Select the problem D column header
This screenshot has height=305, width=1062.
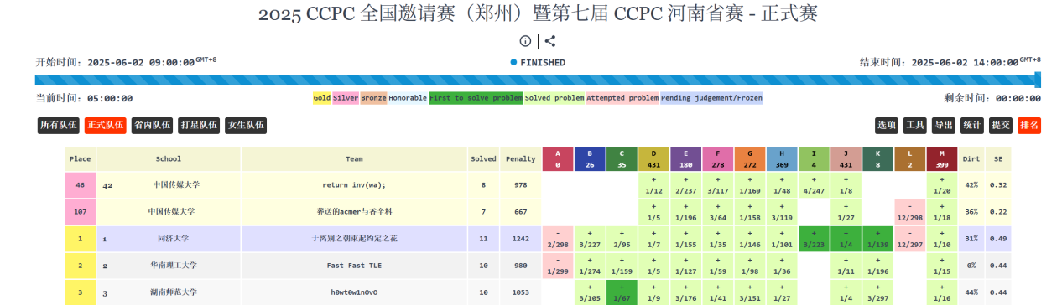click(653, 159)
